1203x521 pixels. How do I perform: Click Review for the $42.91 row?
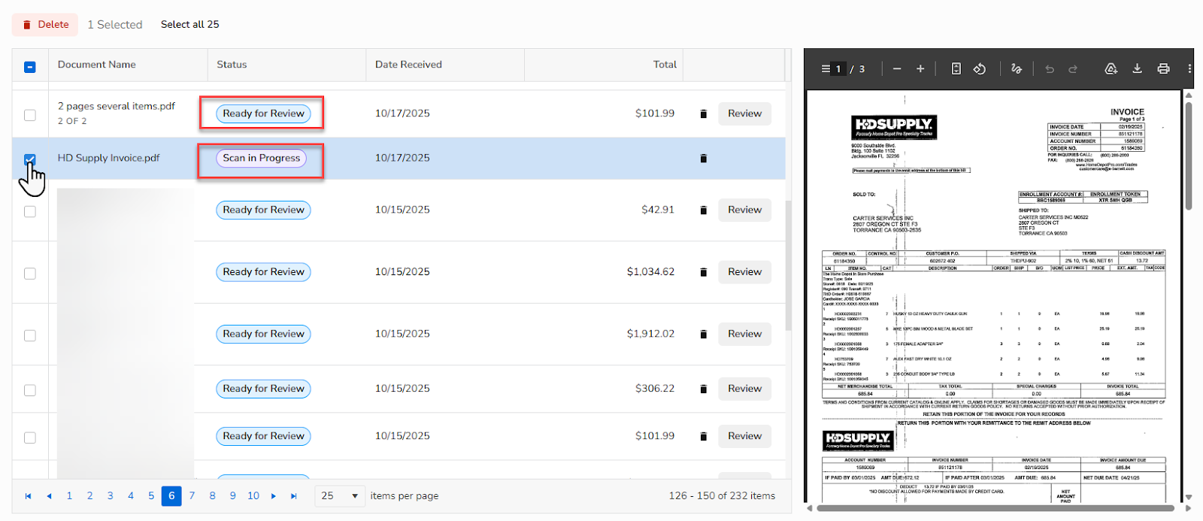pos(744,210)
